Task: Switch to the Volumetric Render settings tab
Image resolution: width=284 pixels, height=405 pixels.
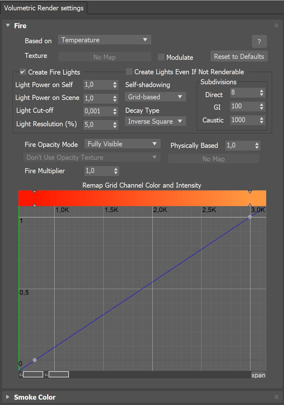Action: tap(44, 8)
